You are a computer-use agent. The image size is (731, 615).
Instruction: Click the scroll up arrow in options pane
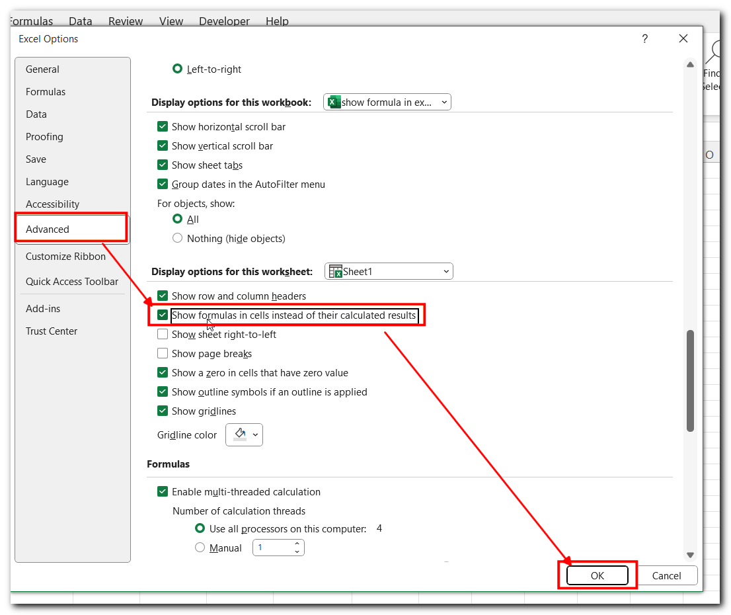click(x=690, y=64)
